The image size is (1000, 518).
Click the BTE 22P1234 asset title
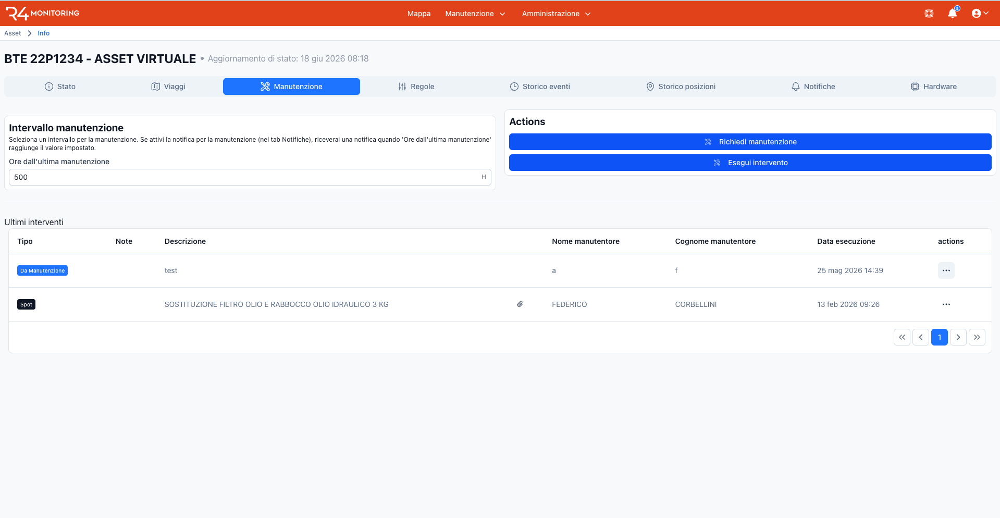[100, 59]
